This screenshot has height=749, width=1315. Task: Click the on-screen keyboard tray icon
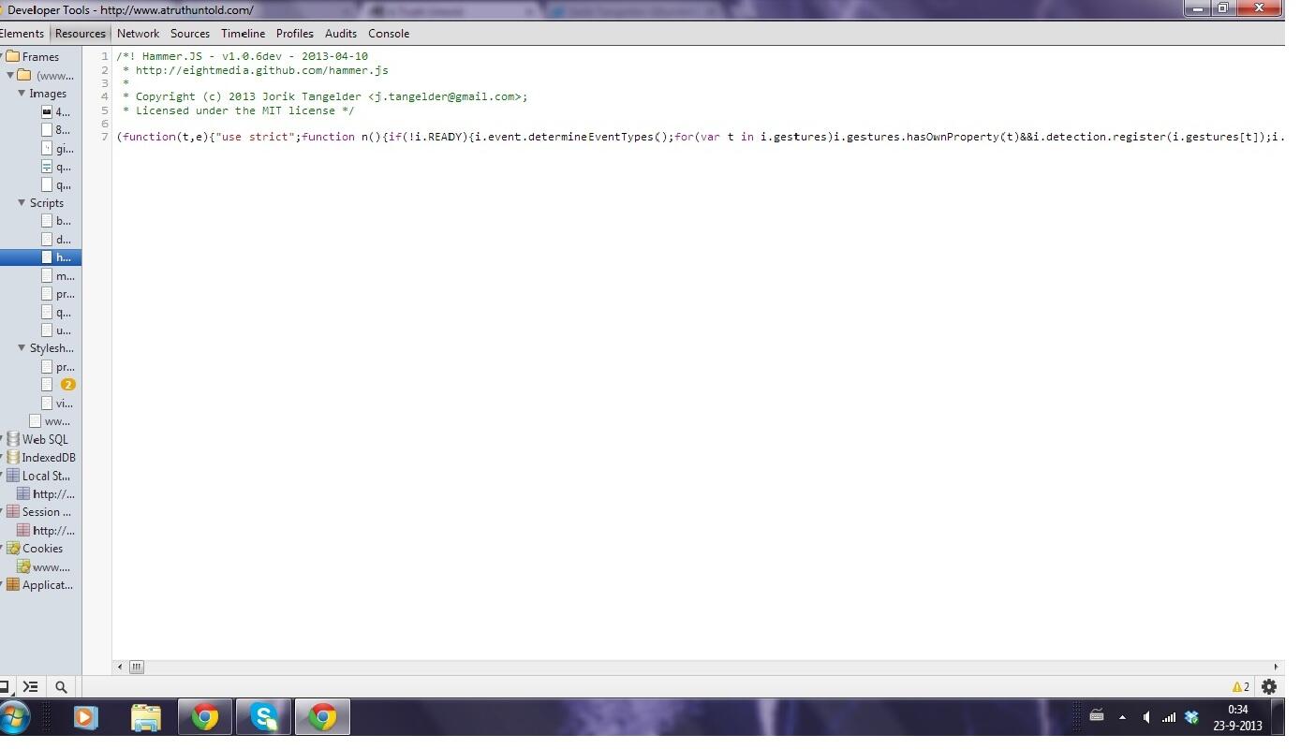coord(1097,717)
